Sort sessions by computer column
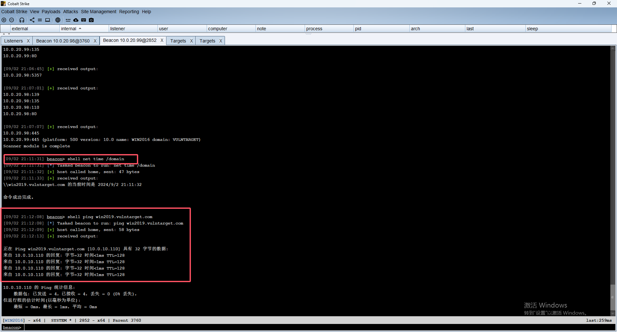Viewport: 617px width, 332px height. pyautogui.click(x=231, y=29)
